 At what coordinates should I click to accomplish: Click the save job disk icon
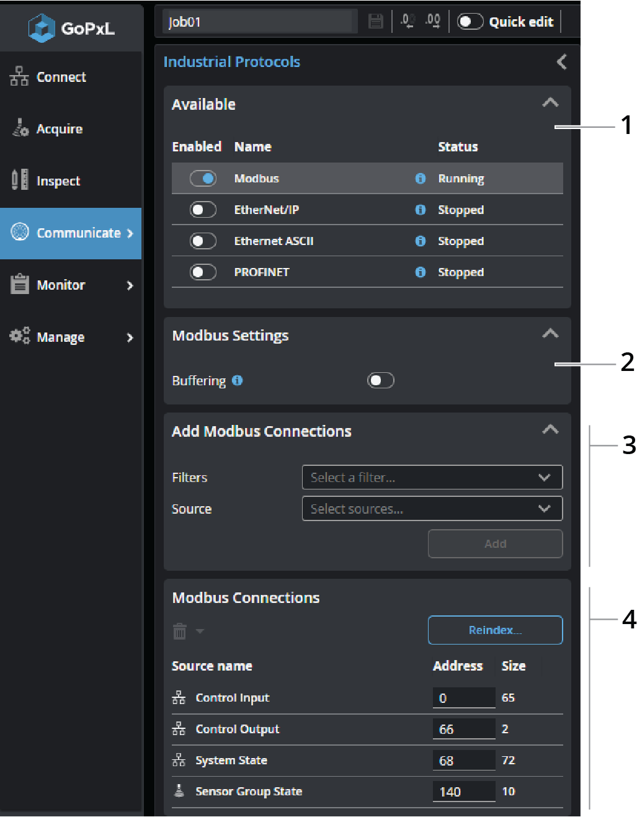point(375,22)
